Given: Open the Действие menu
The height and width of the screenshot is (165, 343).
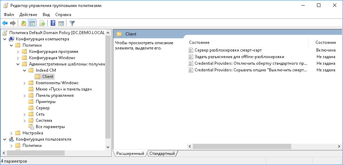Looking at the screenshot, I should coord(28,15).
